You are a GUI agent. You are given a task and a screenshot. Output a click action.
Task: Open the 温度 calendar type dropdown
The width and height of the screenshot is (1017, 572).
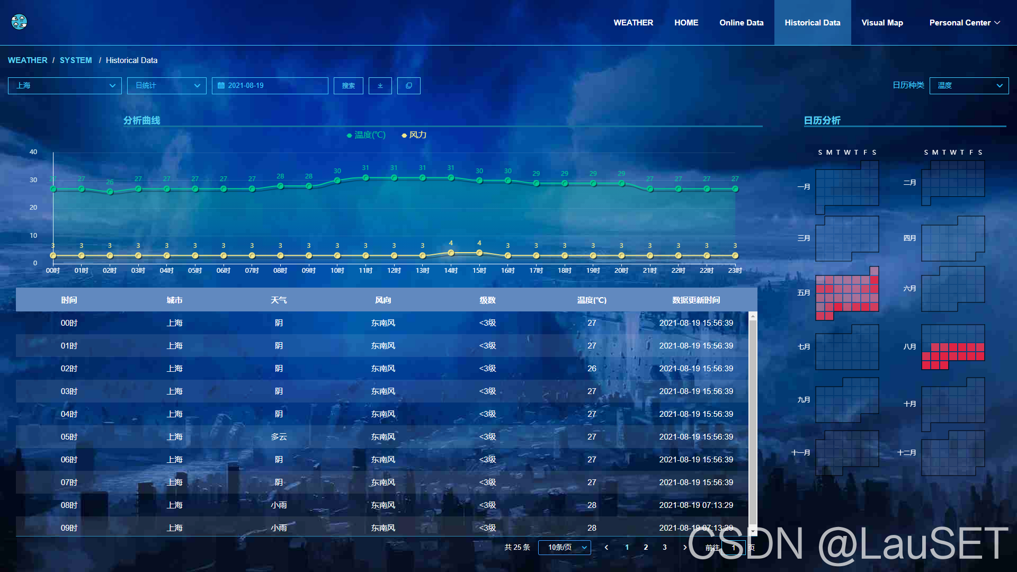coord(969,86)
